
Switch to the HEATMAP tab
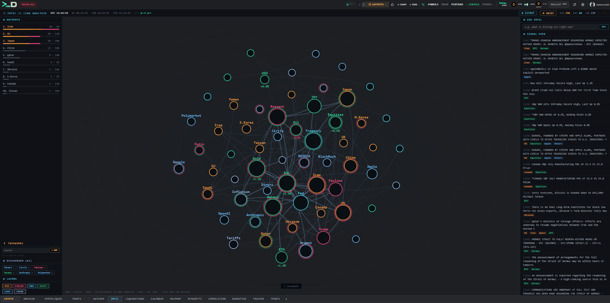coord(175,299)
